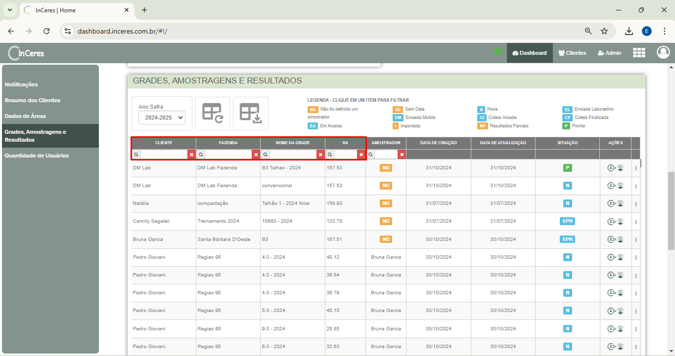675x356 pixels.
Task: Click plant icon in HA 36.64 row
Action: click(x=620, y=275)
